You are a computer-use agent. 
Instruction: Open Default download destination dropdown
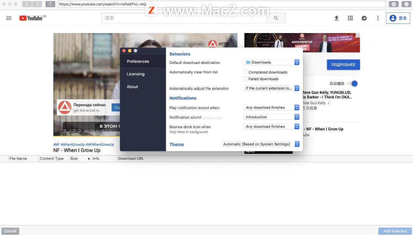coord(271,62)
